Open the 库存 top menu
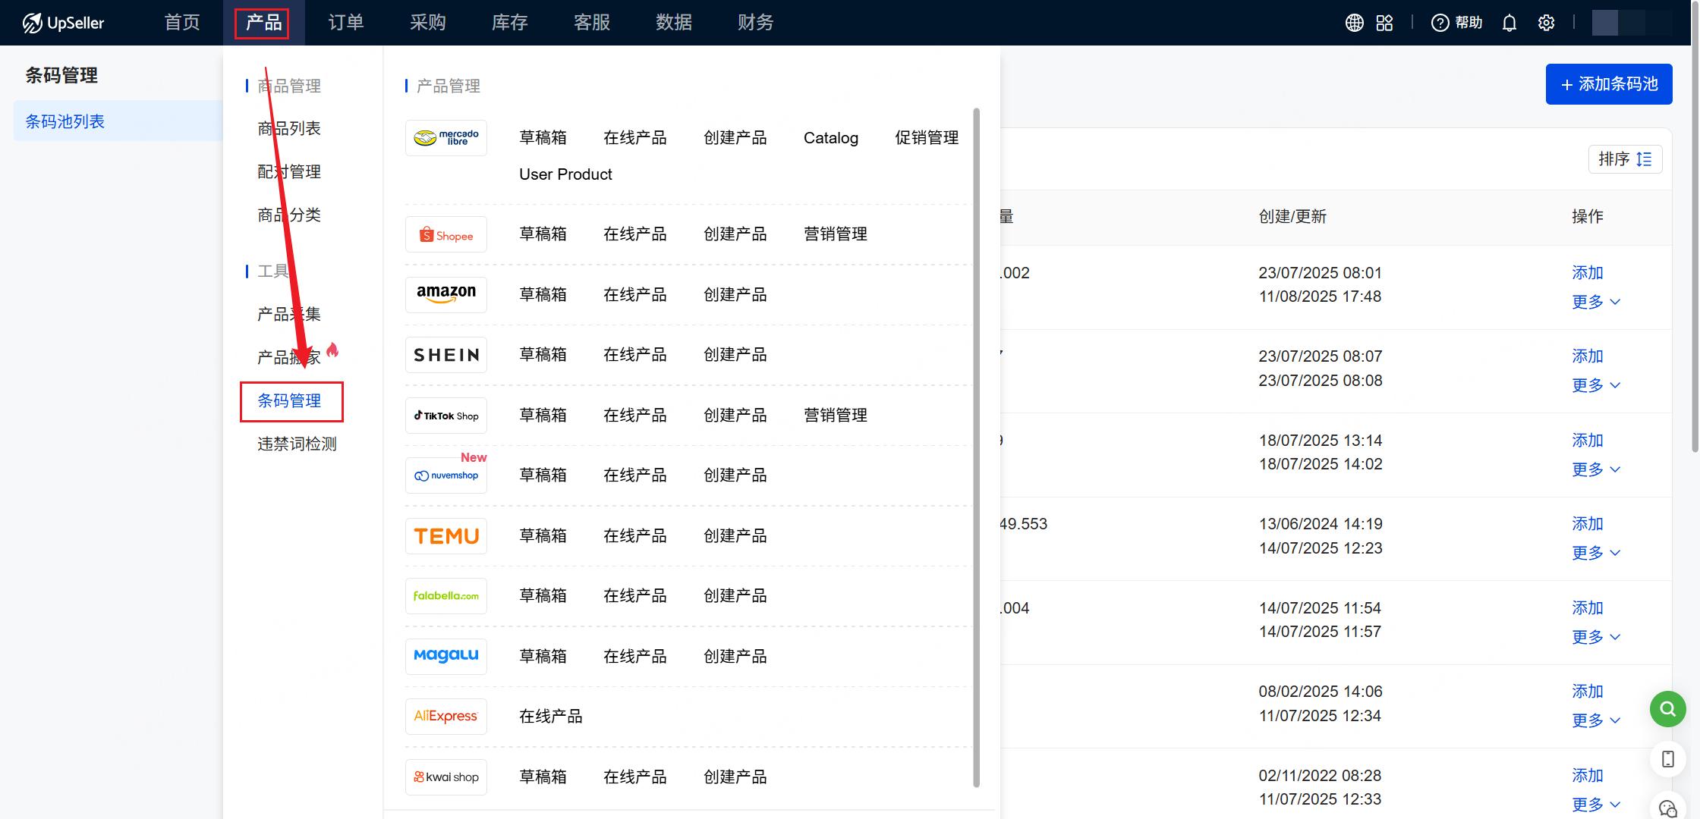This screenshot has width=1700, height=819. (x=510, y=23)
